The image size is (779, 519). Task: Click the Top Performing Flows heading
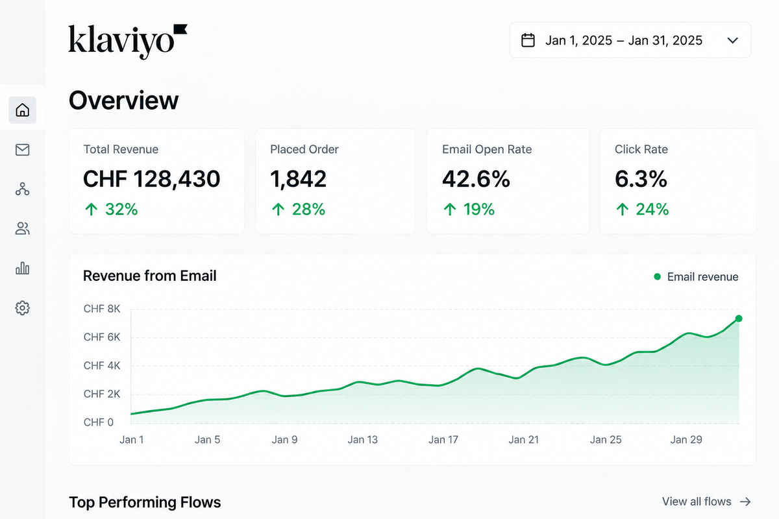(x=145, y=502)
